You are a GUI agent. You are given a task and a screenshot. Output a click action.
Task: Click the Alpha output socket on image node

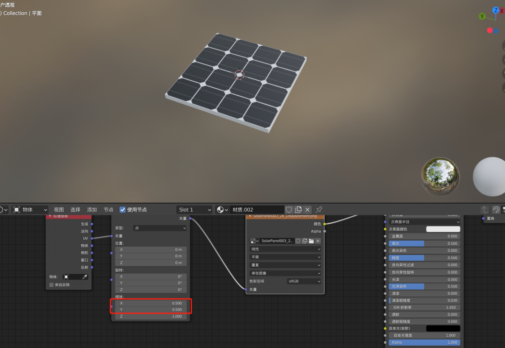coord(325,231)
